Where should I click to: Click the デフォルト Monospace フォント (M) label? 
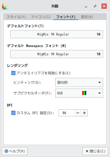click(x=37, y=46)
